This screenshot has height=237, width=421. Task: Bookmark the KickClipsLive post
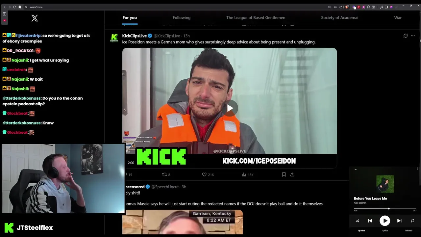click(284, 175)
